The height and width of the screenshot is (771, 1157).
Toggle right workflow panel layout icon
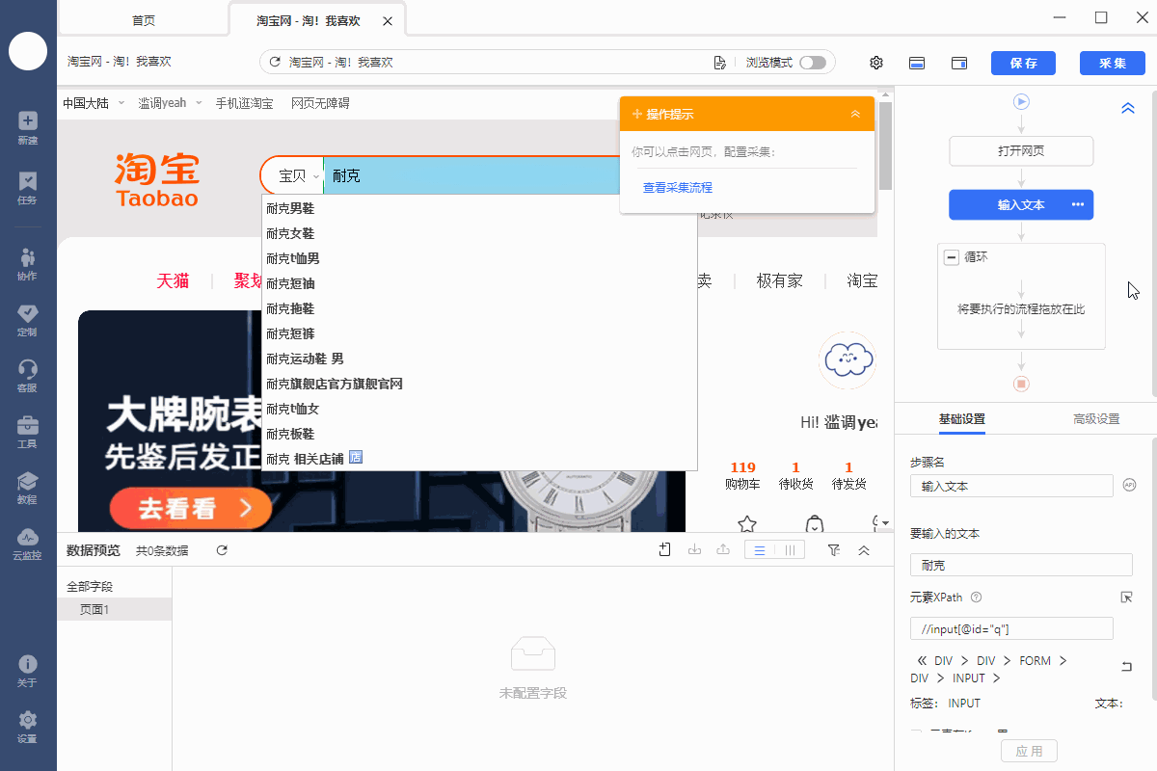point(959,63)
